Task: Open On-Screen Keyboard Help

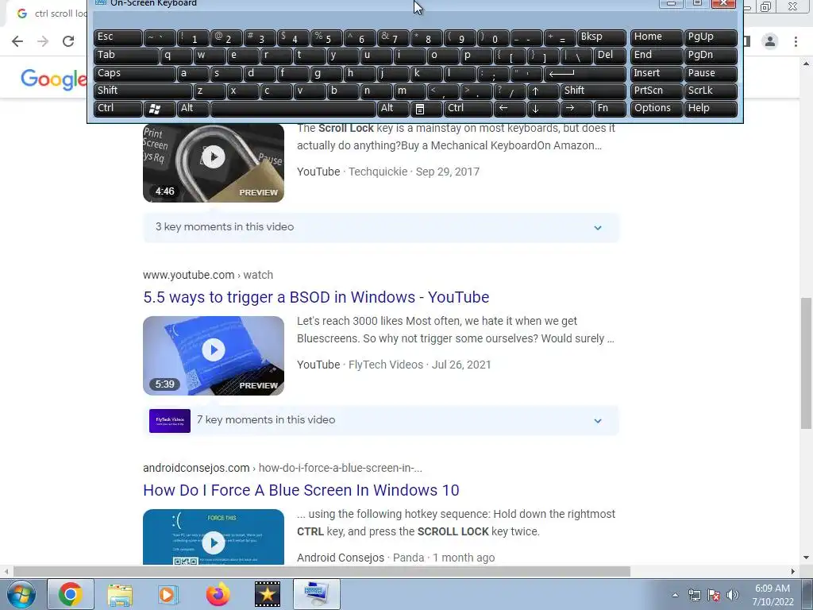Action: pos(711,108)
